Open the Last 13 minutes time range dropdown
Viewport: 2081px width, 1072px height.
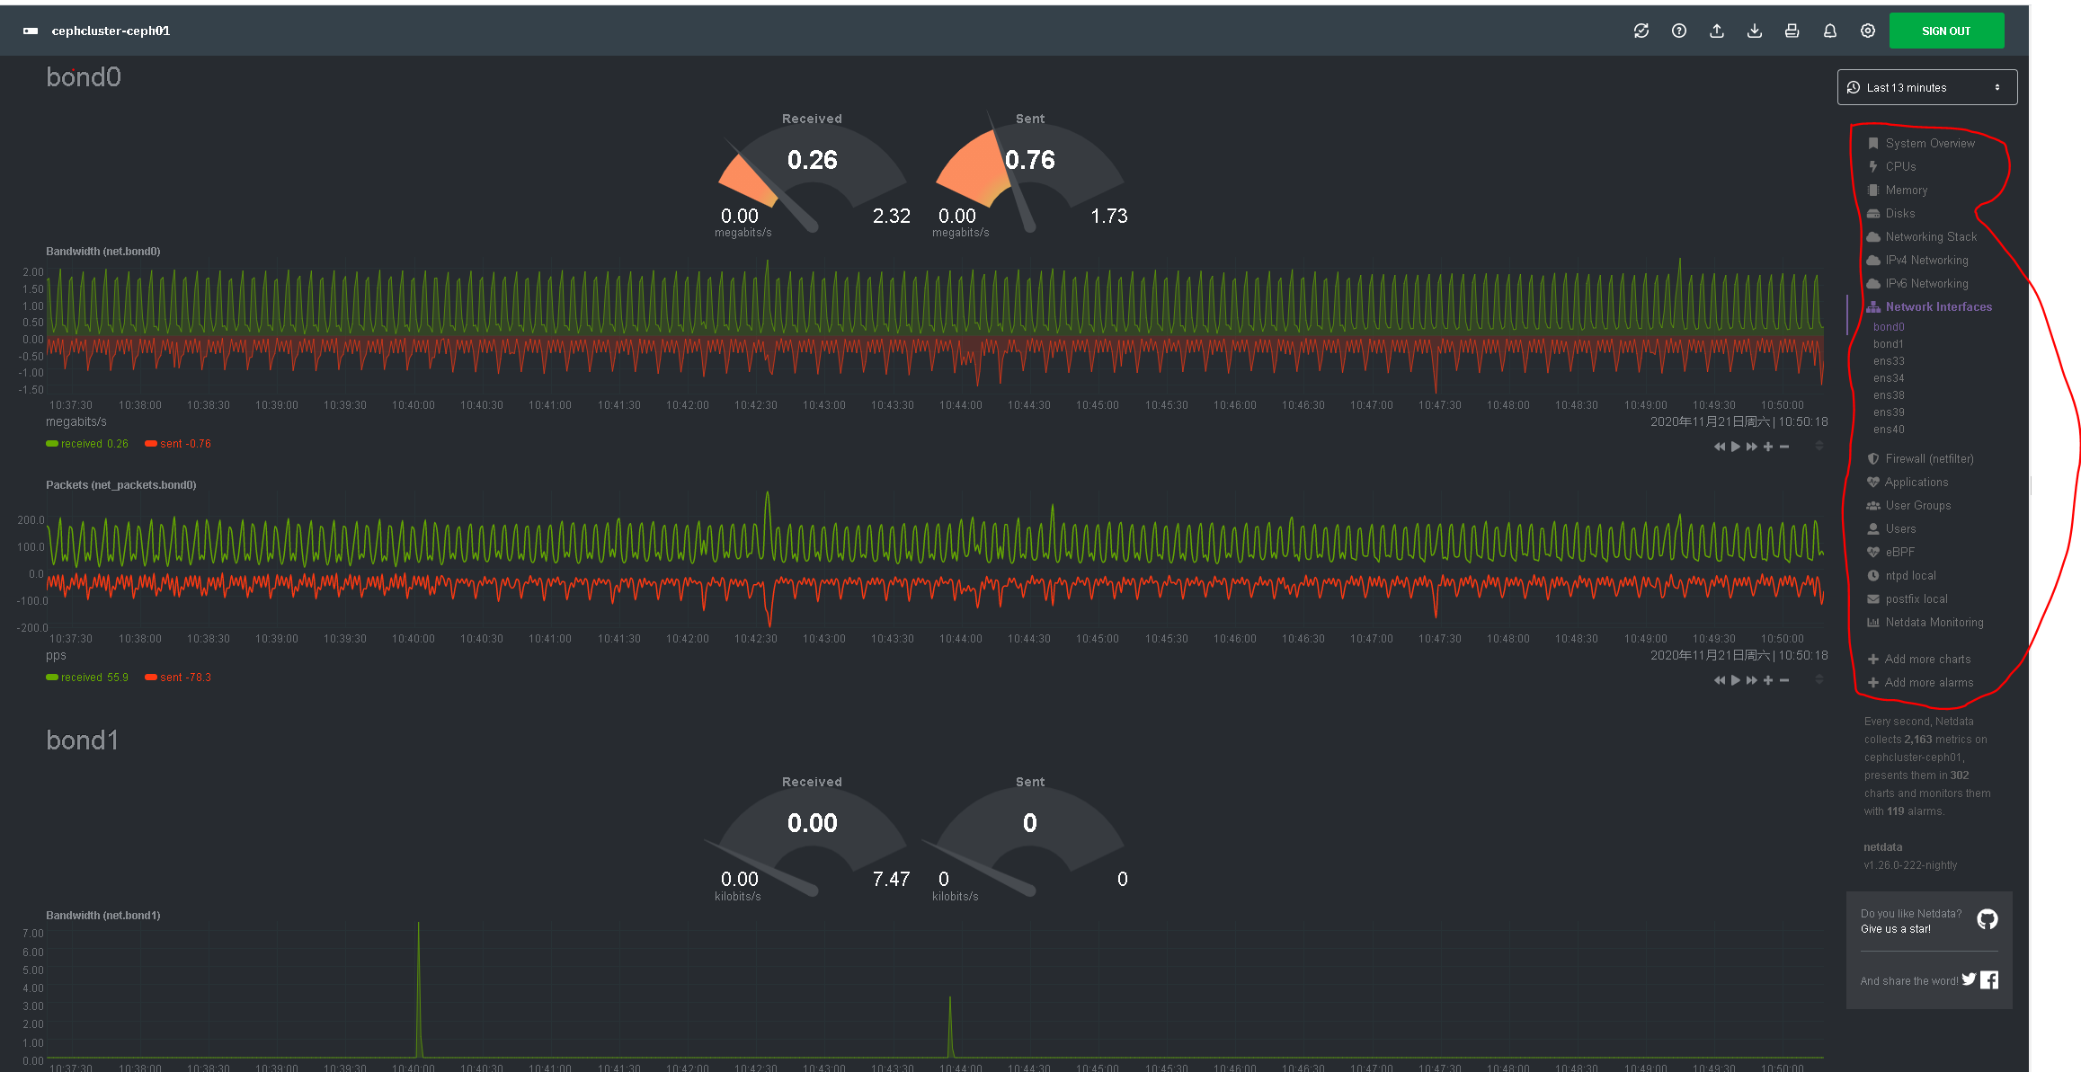[1926, 86]
